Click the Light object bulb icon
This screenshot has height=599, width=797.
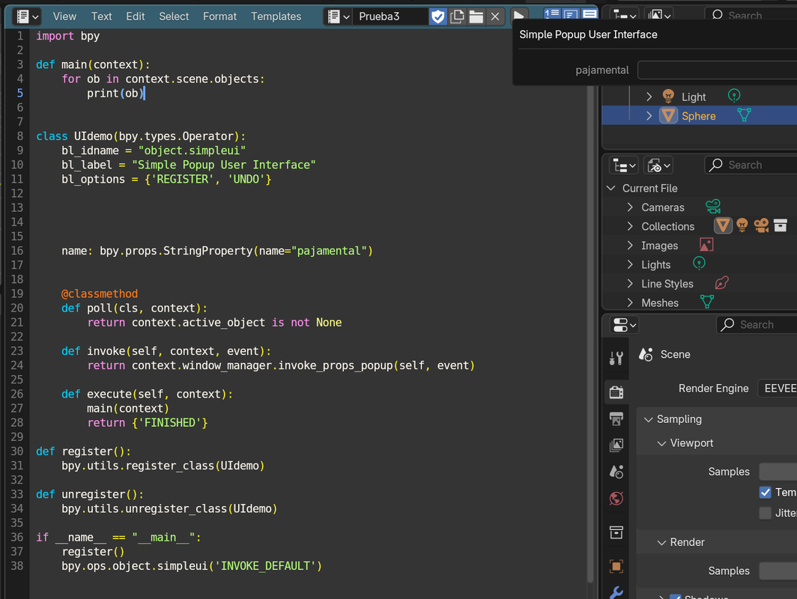coord(668,96)
